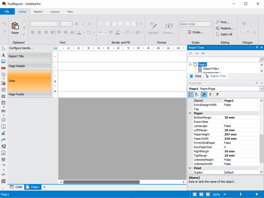This screenshot has width=264, height=198.
Task: Click the Report Tree search input field
Action: pos(223,60)
